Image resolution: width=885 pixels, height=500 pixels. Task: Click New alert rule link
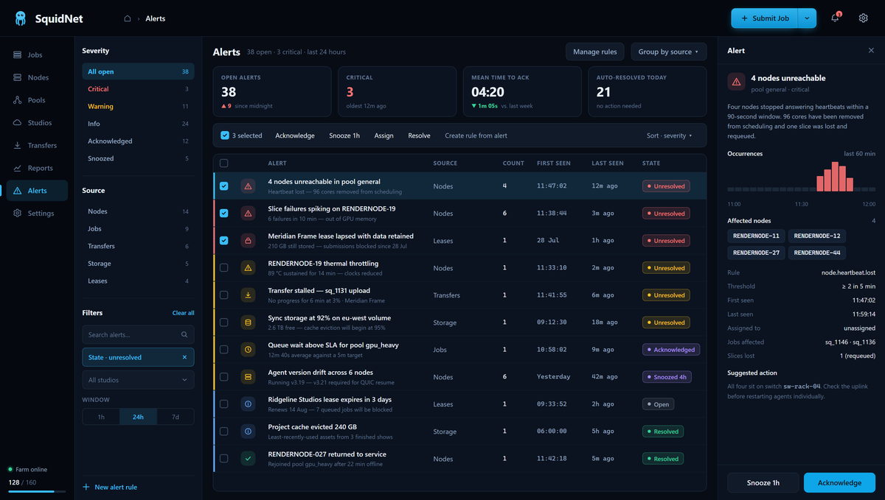pos(110,487)
